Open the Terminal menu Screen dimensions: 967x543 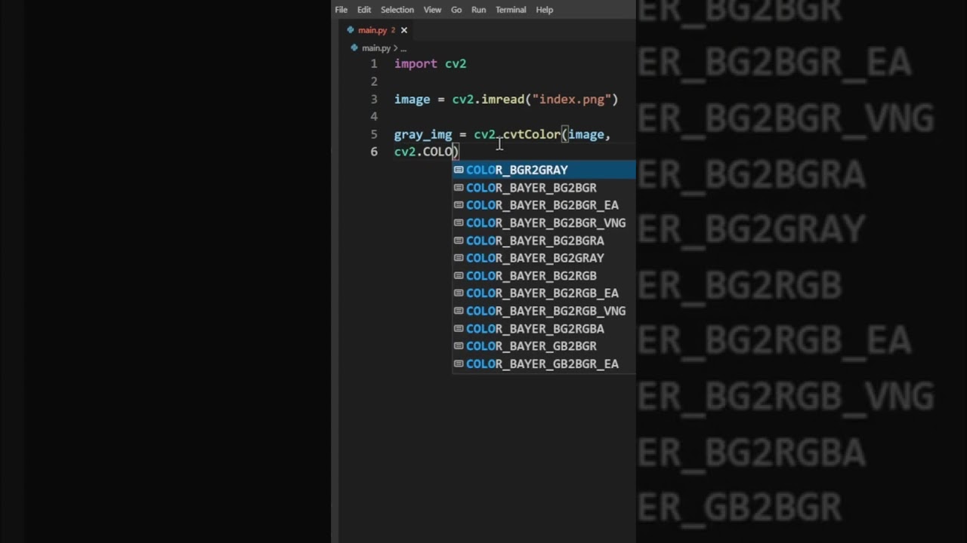(511, 10)
